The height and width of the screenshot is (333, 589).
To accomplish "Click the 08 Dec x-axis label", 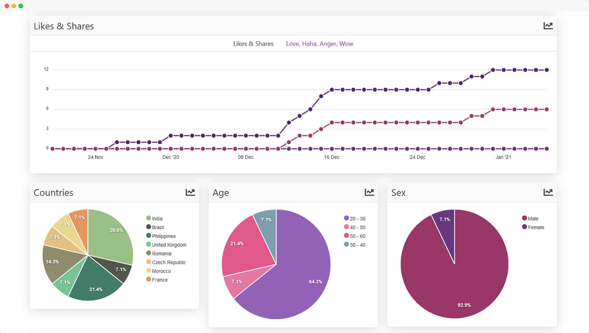I will (x=246, y=157).
